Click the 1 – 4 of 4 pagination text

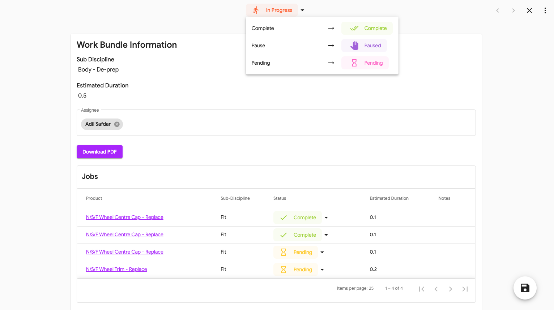(394, 288)
